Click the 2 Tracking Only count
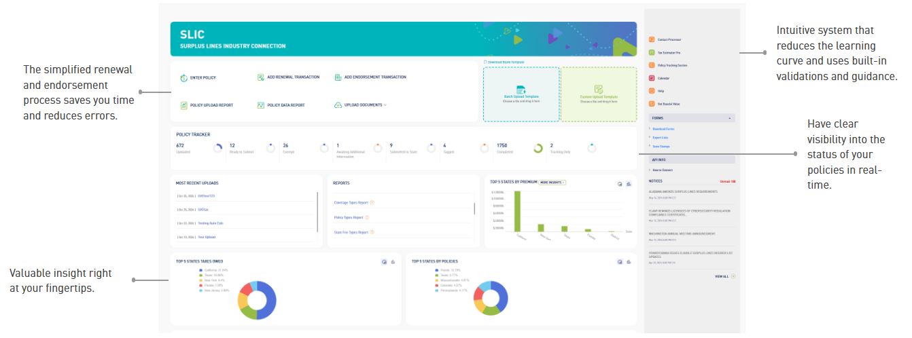The width and height of the screenshot is (912, 338). tap(551, 145)
